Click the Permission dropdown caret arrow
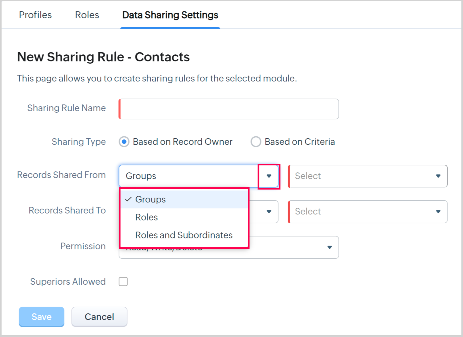This screenshot has height=337, width=463. point(330,247)
